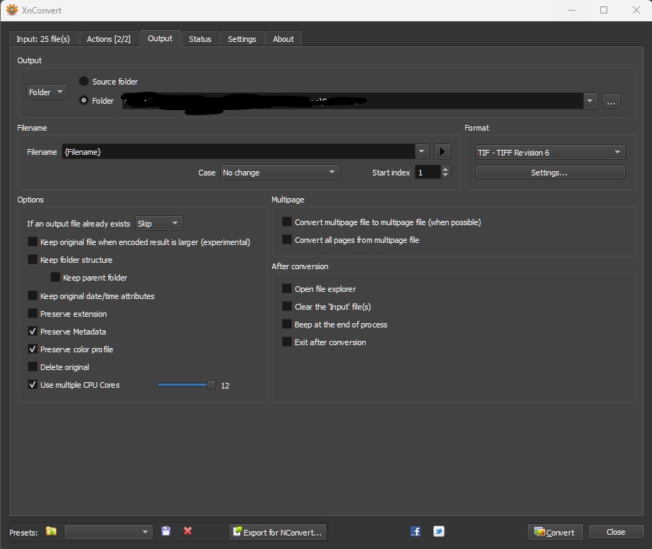Switch to the Actions [2/2] tab
652x549 pixels.
tap(109, 39)
